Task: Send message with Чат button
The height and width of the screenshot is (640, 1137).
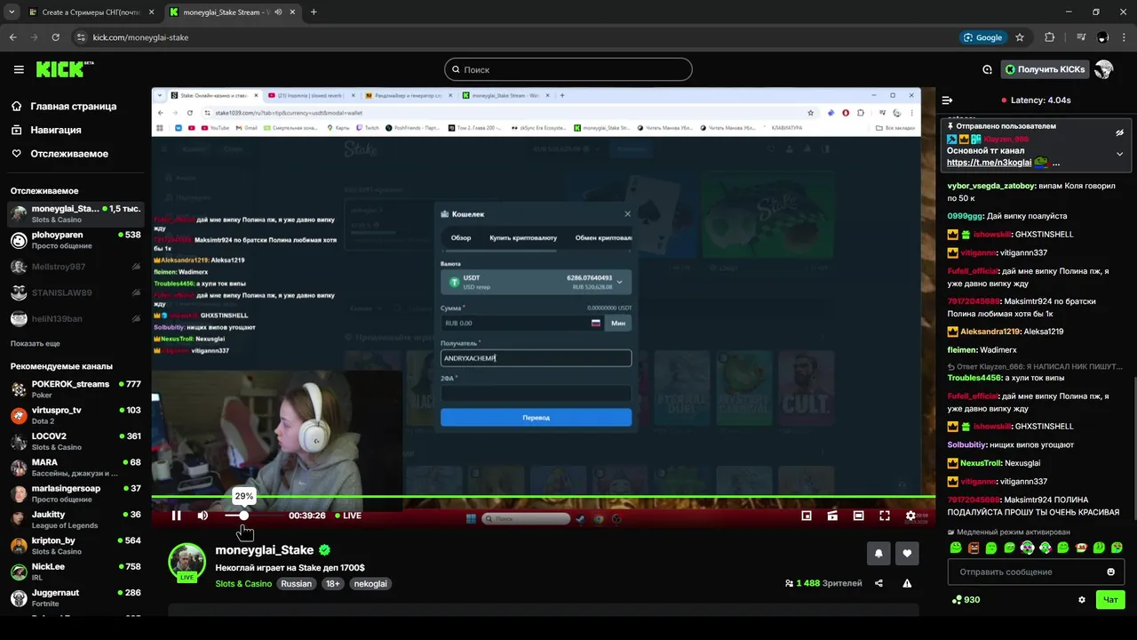Action: (x=1110, y=600)
